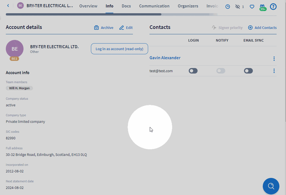Toggle Email Sync switch for test@test.com
The image size is (286, 195).
[x=248, y=71]
